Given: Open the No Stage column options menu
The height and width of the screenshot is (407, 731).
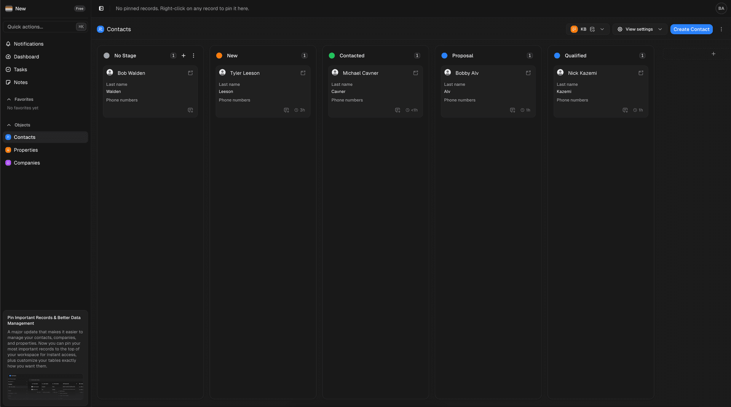Looking at the screenshot, I should click(x=194, y=56).
